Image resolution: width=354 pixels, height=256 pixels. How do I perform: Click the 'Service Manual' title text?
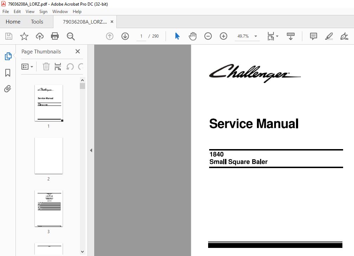254,124
